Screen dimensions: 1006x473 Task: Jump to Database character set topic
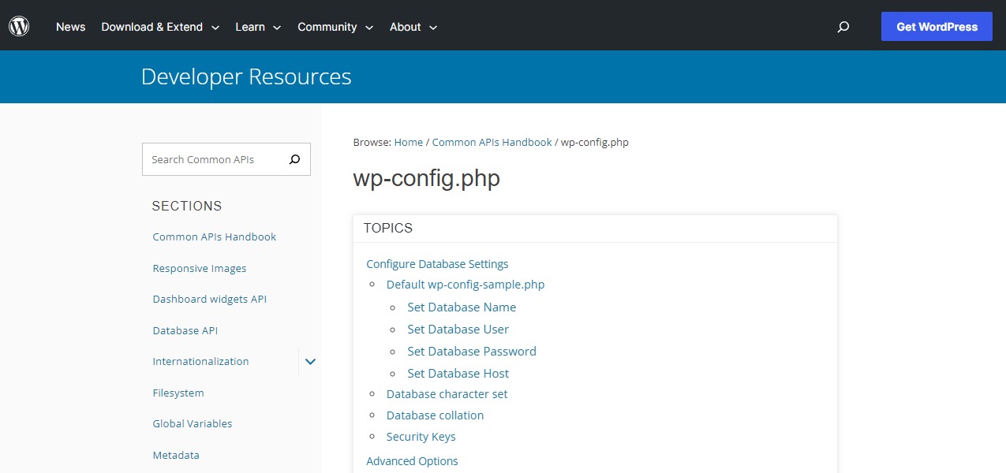(x=447, y=394)
